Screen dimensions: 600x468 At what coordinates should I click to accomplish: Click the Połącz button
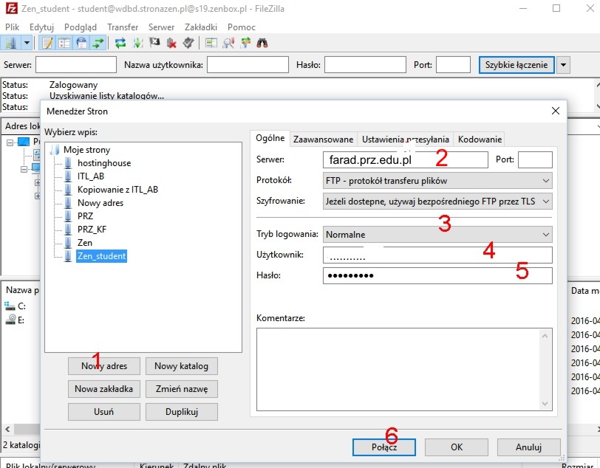pos(384,447)
